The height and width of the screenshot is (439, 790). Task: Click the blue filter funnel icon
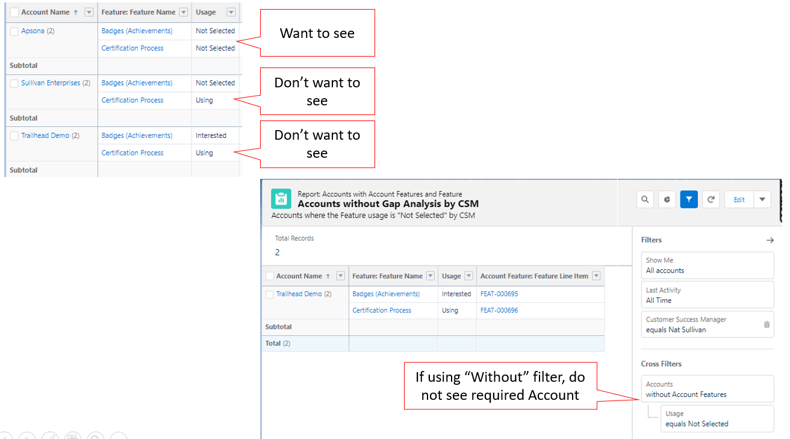pos(689,200)
